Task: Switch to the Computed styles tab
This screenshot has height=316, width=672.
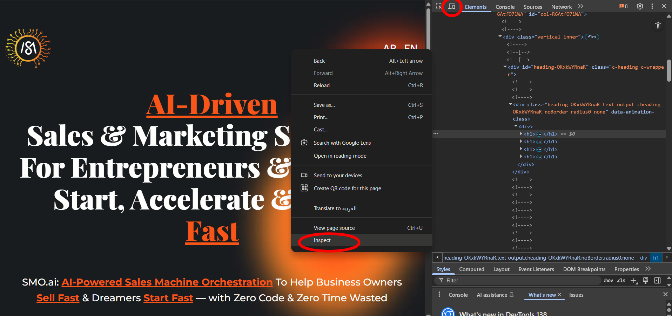Action: click(x=471, y=269)
